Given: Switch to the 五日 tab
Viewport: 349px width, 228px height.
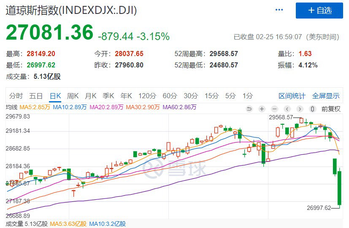Looking at the screenshot, I should coord(36,96).
